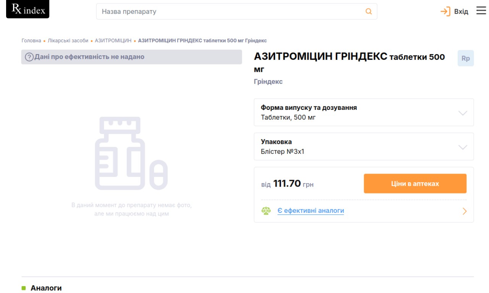Click the search magnifier icon
Viewport: 489px width, 293px height.
tap(368, 11)
